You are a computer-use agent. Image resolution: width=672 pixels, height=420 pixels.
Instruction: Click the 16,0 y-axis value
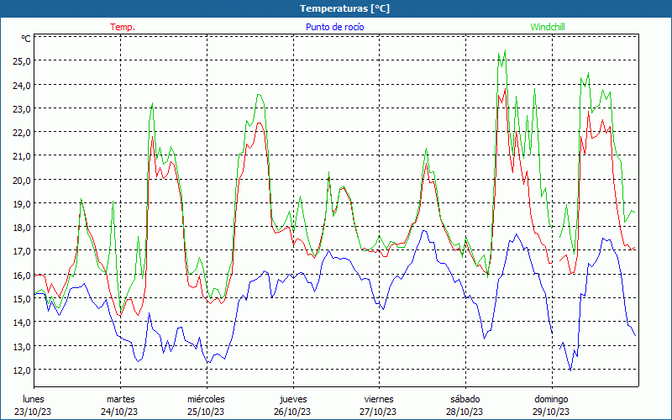coord(22,275)
